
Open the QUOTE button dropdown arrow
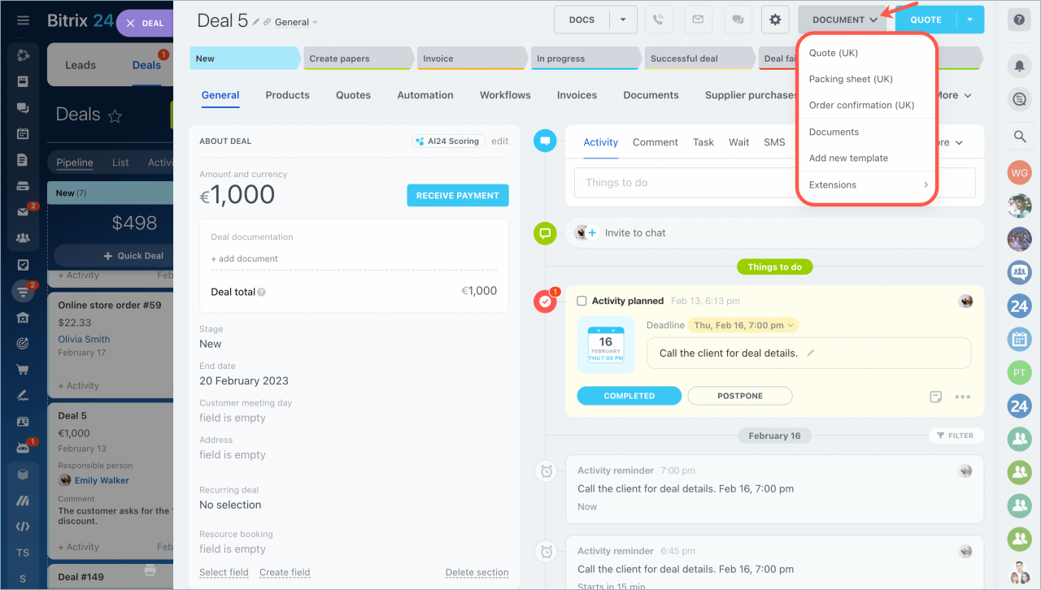970,20
